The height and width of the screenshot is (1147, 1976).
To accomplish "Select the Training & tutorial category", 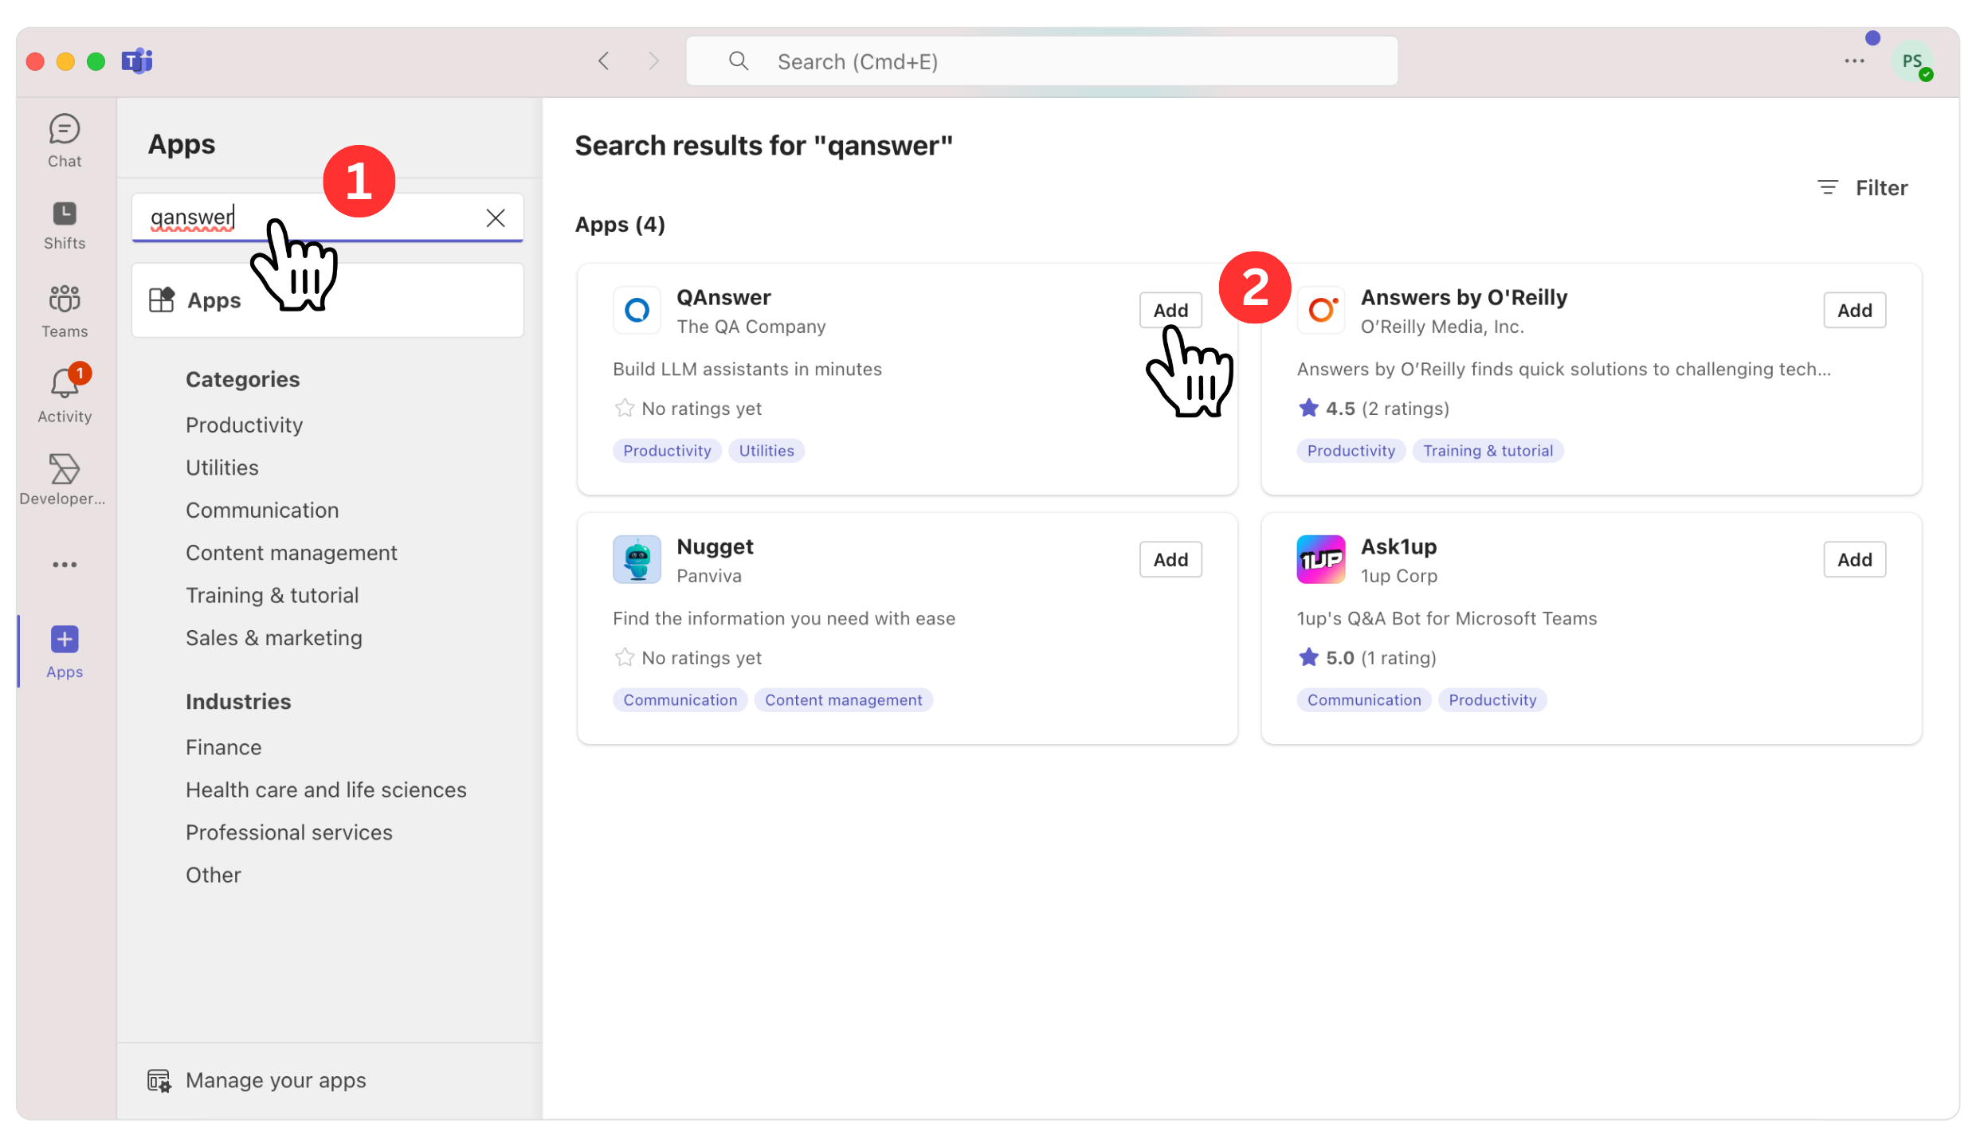I will click(272, 596).
